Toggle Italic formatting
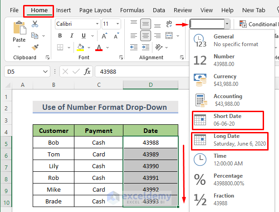279x212 pixels. 72,36
